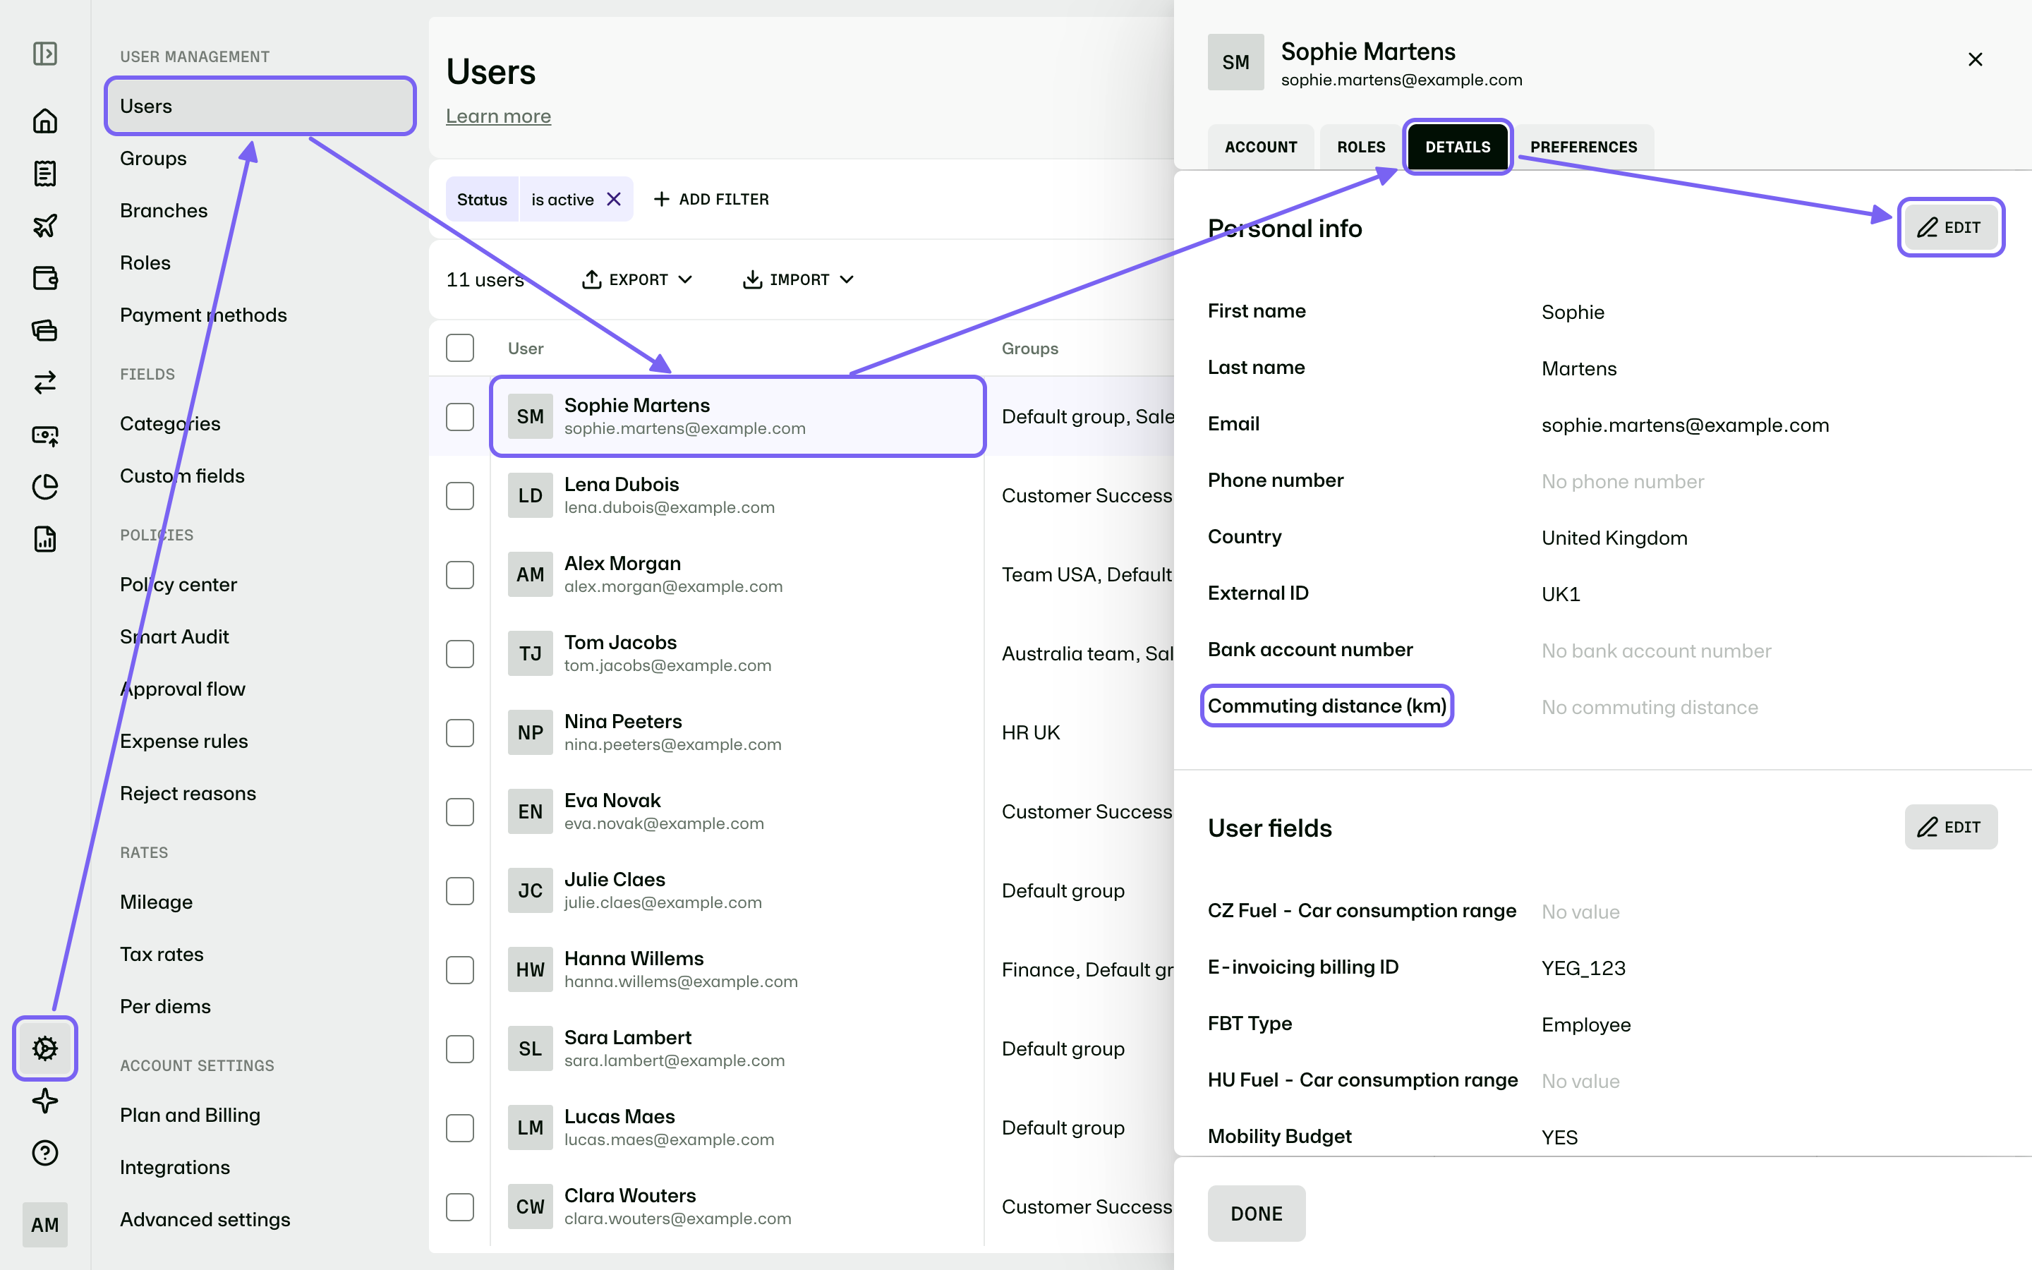This screenshot has height=1270, width=2032.
Task: Open the transactions arrows icon in sidebar
Action: click(44, 382)
